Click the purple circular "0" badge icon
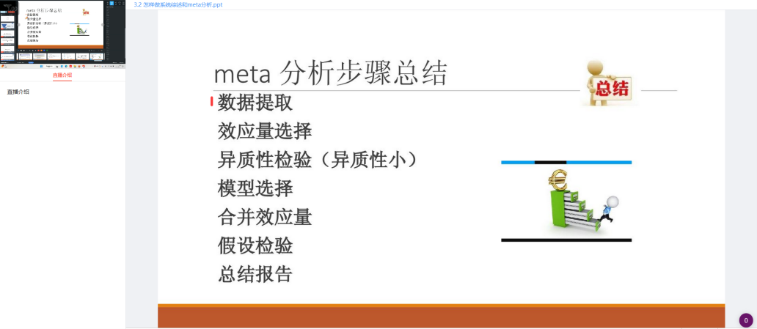The width and height of the screenshot is (757, 329). click(x=745, y=320)
